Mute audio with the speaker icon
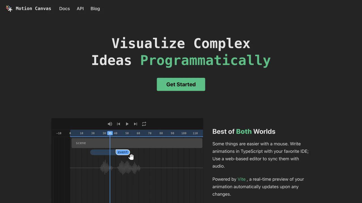This screenshot has height=203, width=362. (x=110, y=124)
